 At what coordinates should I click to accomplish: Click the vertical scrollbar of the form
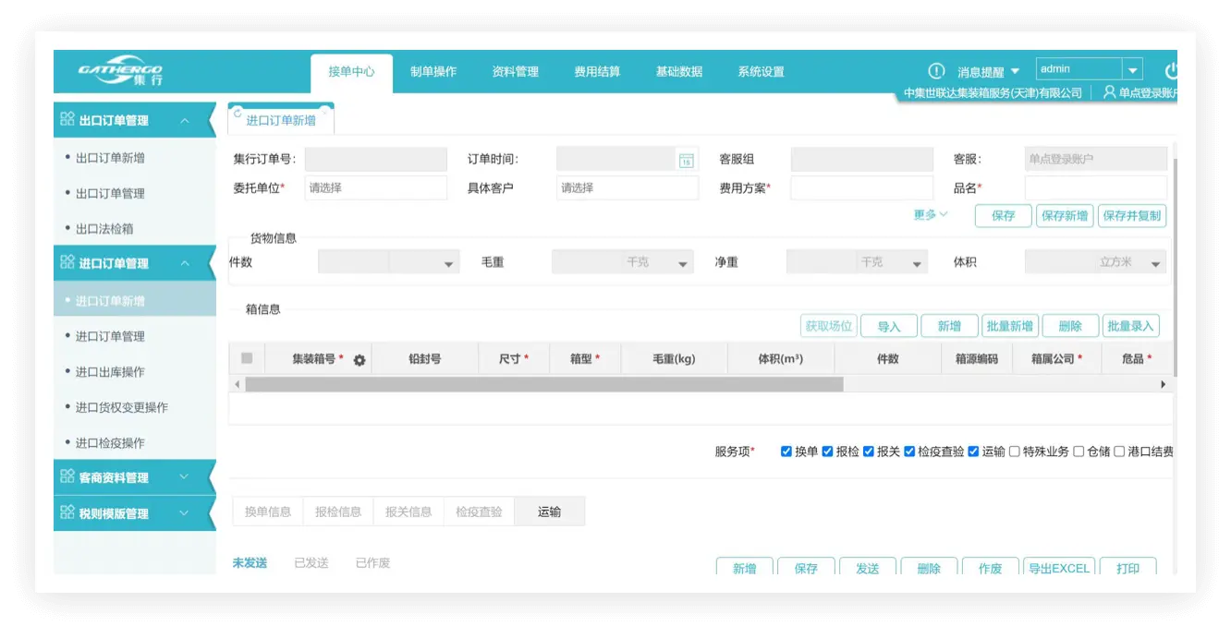[1175, 268]
